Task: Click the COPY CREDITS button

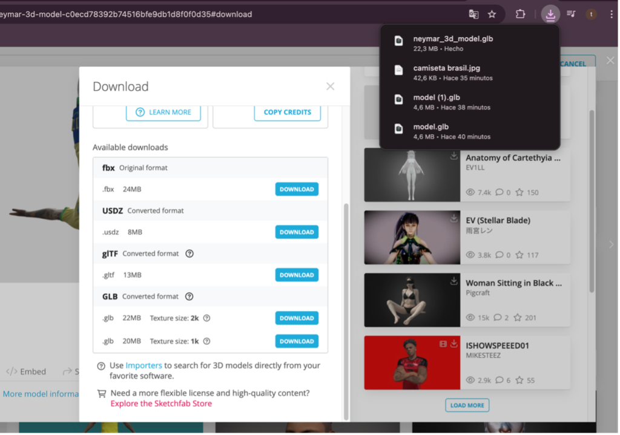Action: (288, 113)
